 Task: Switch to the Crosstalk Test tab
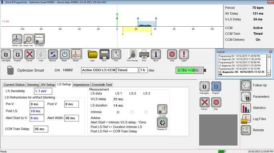(102, 84)
